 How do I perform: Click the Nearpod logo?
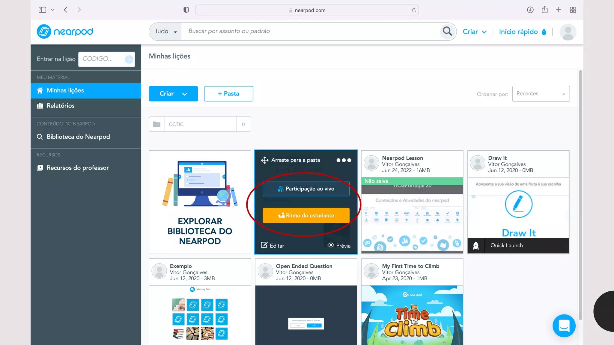65,31
